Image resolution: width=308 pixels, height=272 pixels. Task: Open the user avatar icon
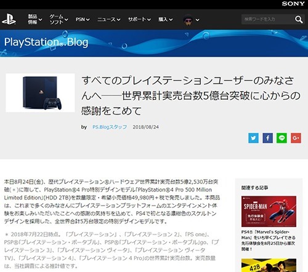tap(188, 20)
